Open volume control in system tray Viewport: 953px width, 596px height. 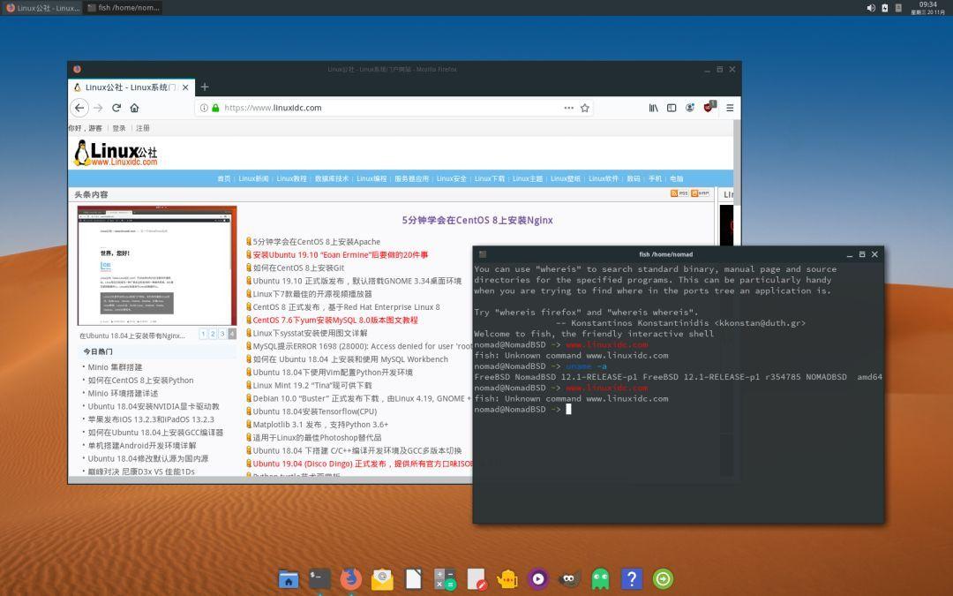[x=870, y=8]
